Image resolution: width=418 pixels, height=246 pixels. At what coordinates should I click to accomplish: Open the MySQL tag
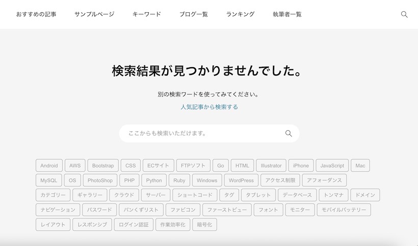[x=49, y=180]
